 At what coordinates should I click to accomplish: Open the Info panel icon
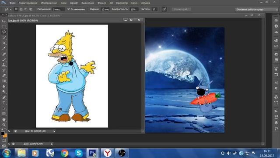coord(276,26)
